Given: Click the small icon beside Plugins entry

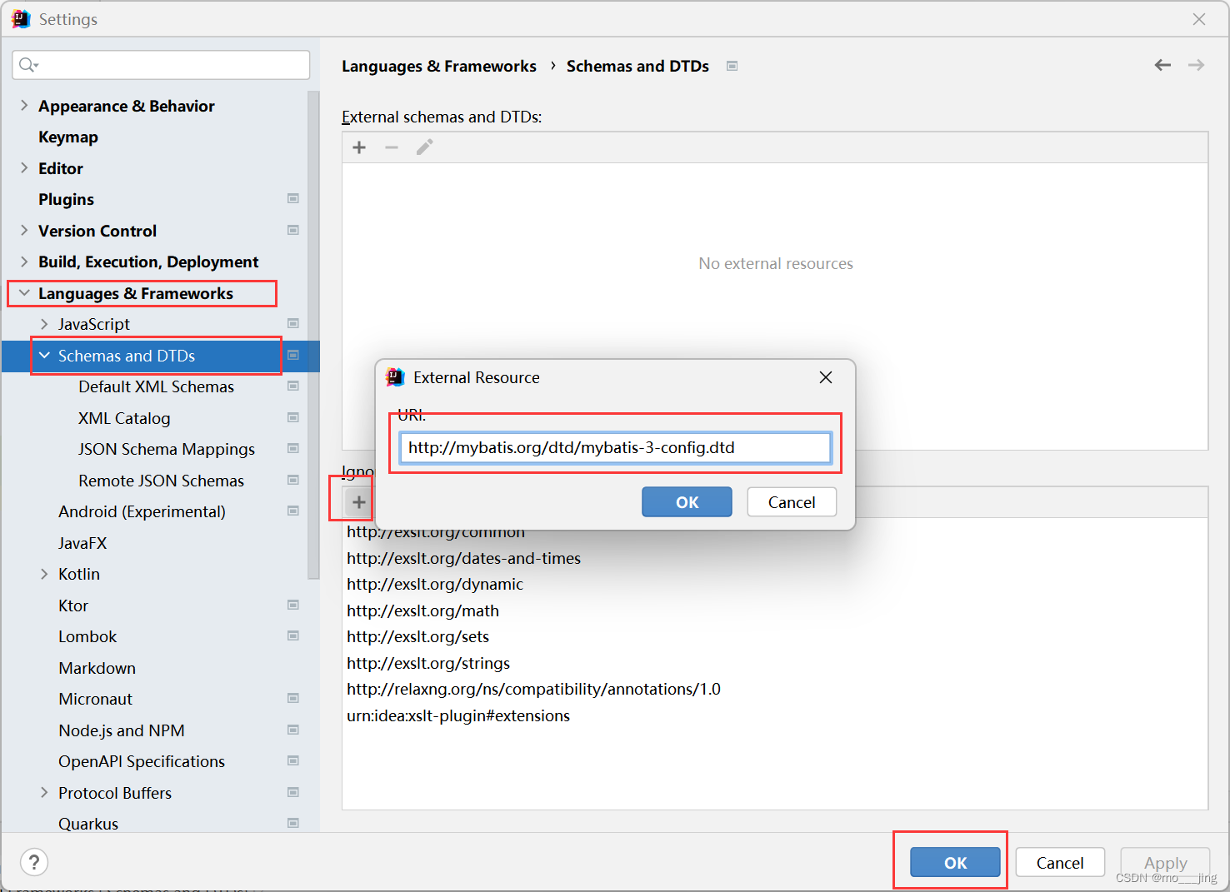Looking at the screenshot, I should click(293, 199).
